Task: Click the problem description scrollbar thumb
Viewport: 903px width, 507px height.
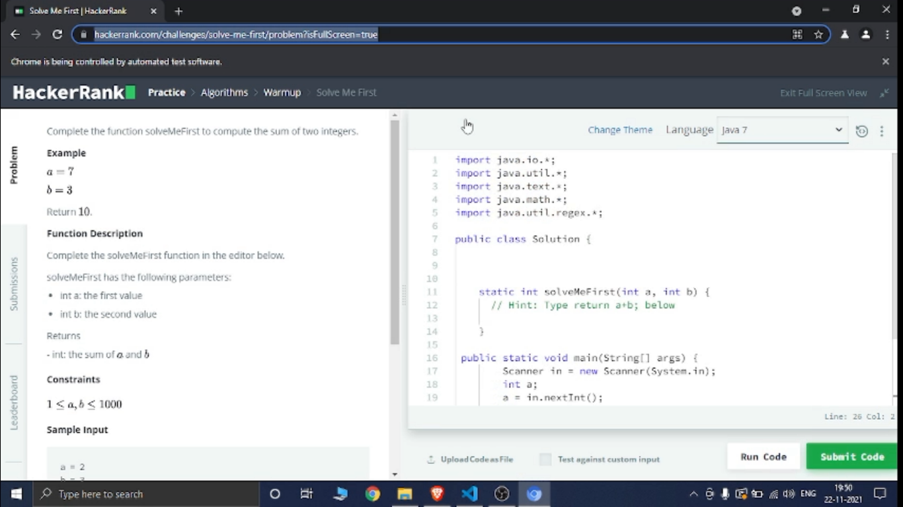Action: (395, 231)
